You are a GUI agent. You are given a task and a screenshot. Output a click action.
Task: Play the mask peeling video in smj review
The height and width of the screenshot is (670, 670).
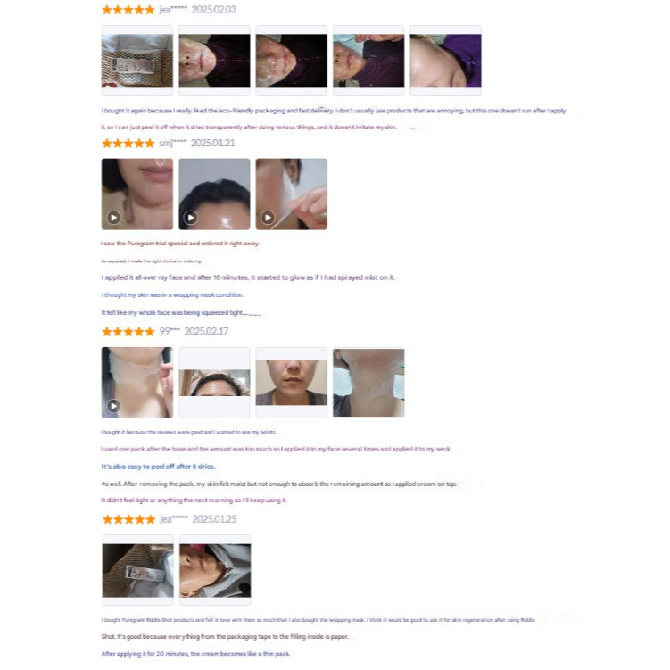pos(292,194)
